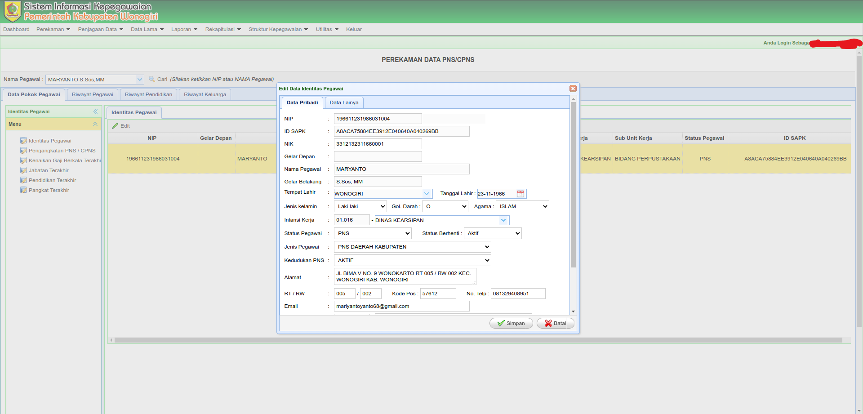This screenshot has width=863, height=414.
Task: Open the Agama dropdown
Action: [522, 206]
